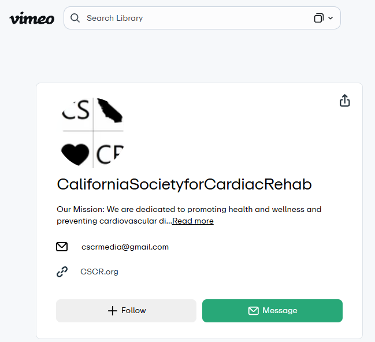The height and width of the screenshot is (342, 375).
Task: Expand description with Read more
Action: (x=193, y=221)
